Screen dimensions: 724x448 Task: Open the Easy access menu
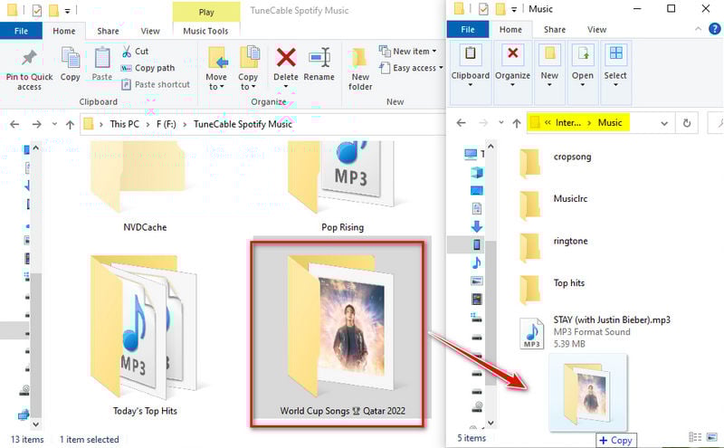[x=411, y=68]
